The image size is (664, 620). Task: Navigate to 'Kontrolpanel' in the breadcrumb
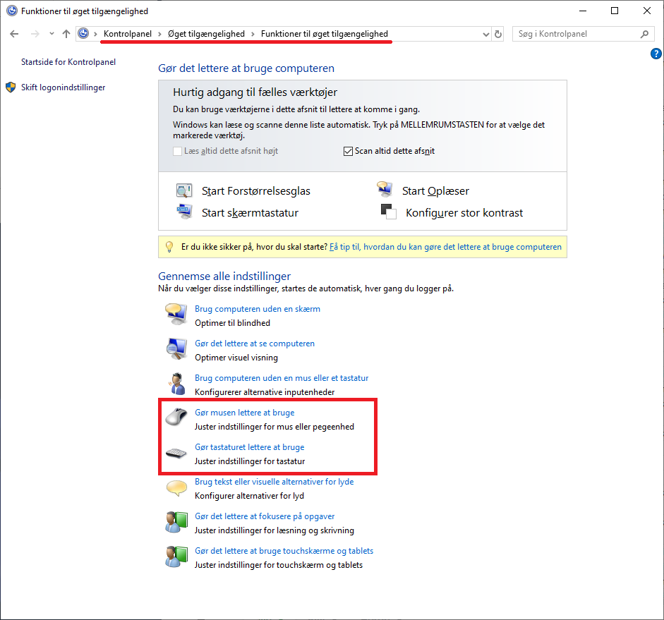tap(128, 34)
